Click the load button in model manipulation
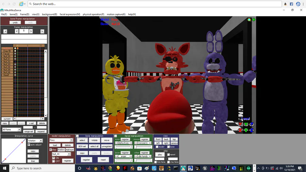The width and height of the screenshot is (306, 172). [55, 145]
